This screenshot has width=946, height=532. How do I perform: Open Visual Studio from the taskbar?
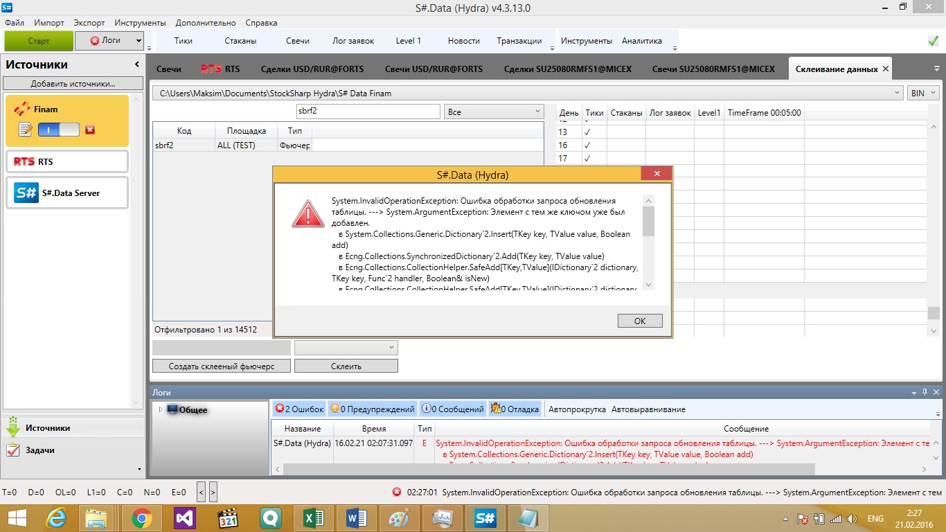pyautogui.click(x=185, y=518)
